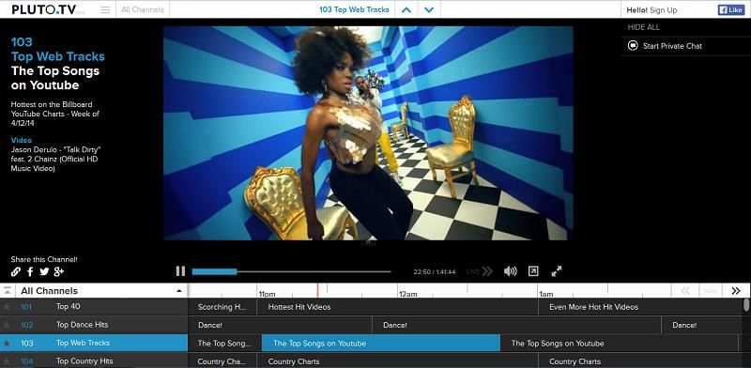Screen dimensions: 751x368
Task: Share this channel on Twitter
Action: [44, 271]
